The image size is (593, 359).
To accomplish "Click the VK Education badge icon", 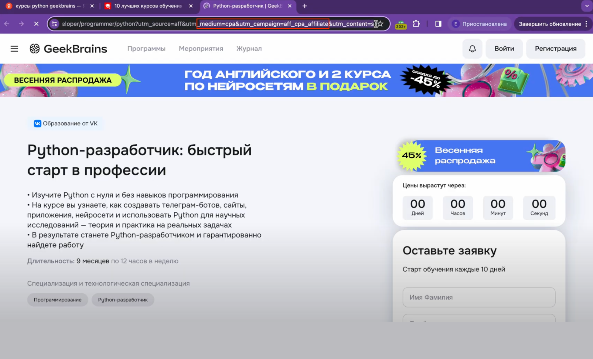I will (37, 123).
